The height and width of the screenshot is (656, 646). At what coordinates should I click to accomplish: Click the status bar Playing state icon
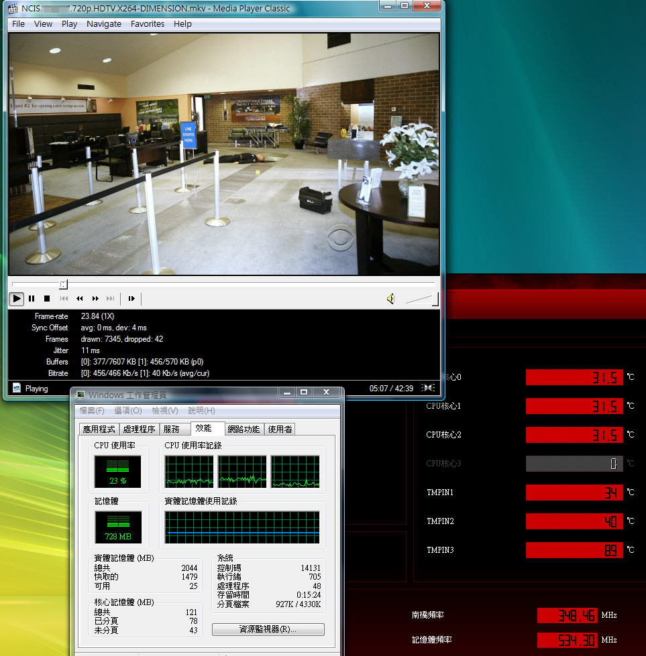pos(17,388)
